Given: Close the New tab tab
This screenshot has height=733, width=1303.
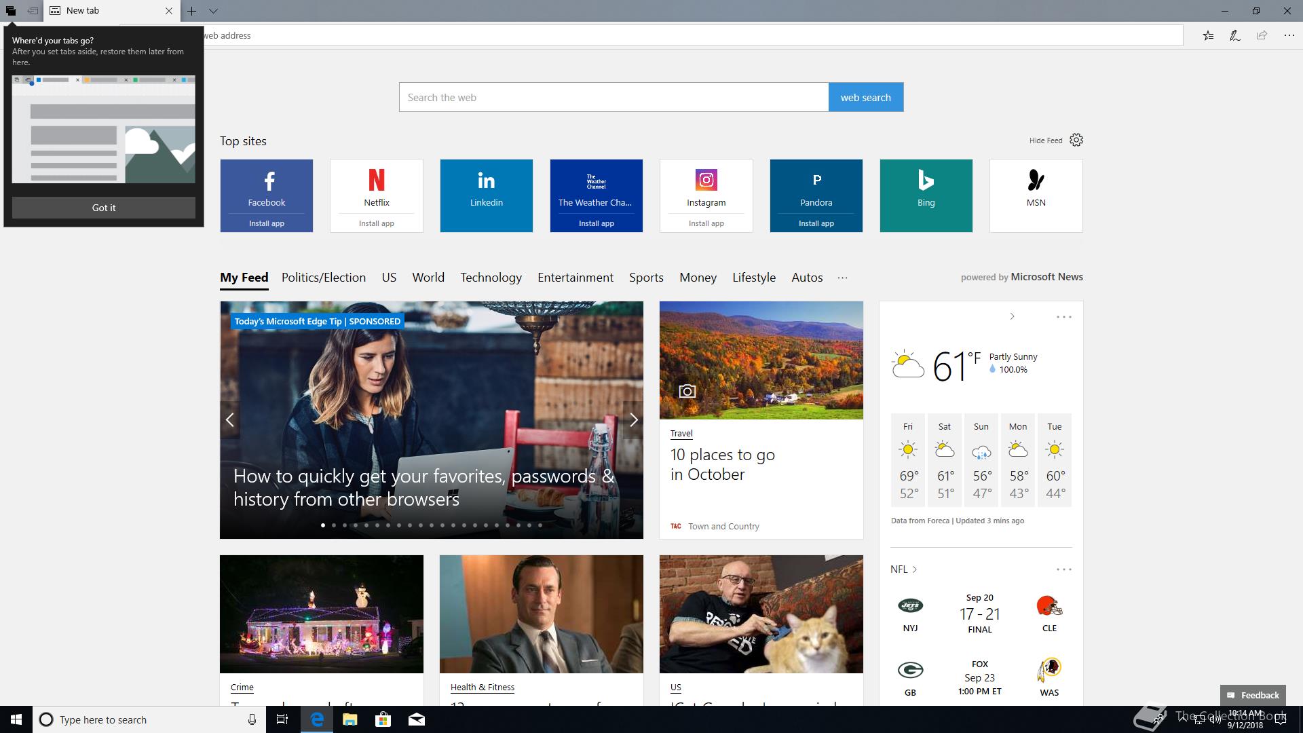Looking at the screenshot, I should coord(169,11).
